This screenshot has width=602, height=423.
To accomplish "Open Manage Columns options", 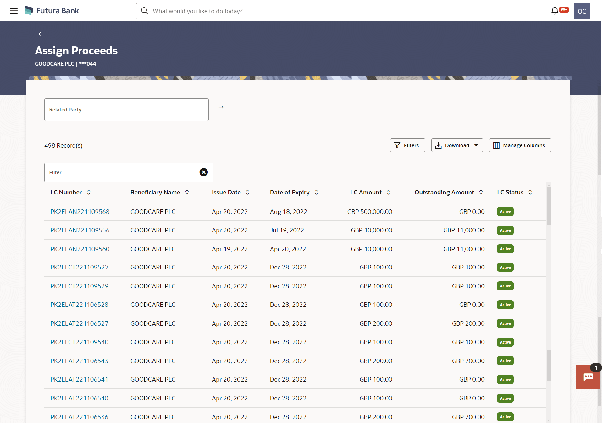I will 520,145.
